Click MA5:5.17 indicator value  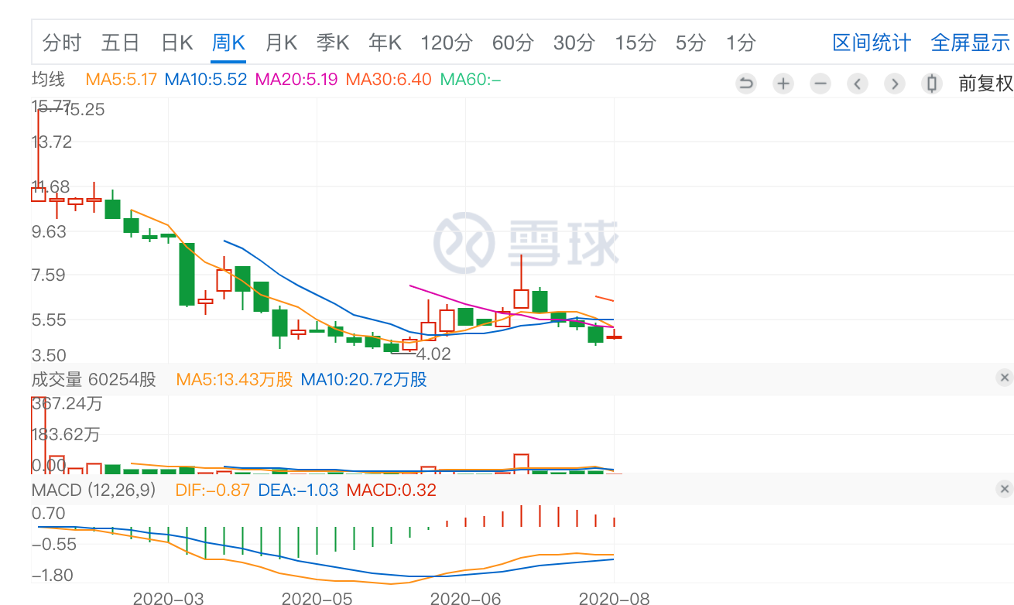[x=122, y=79]
